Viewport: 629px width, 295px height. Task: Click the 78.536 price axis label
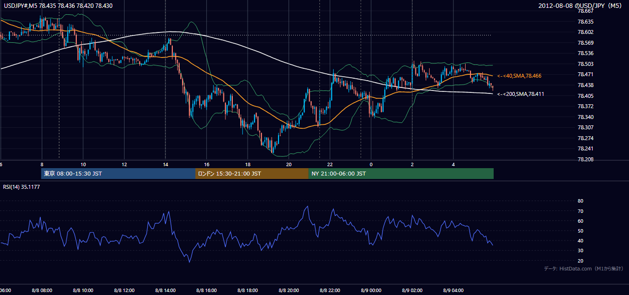pos(586,53)
